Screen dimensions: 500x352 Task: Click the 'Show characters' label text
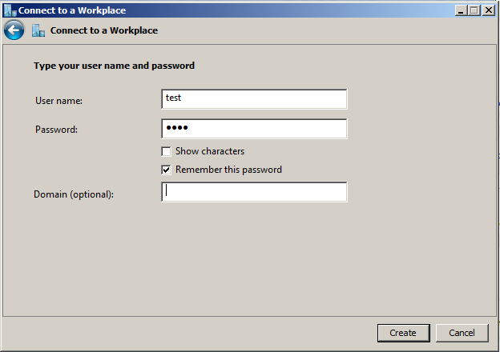tap(210, 151)
